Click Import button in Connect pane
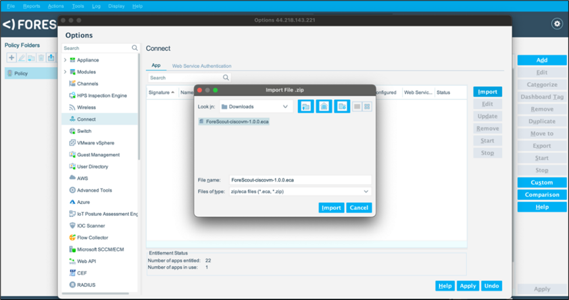569x300 pixels. point(487,92)
